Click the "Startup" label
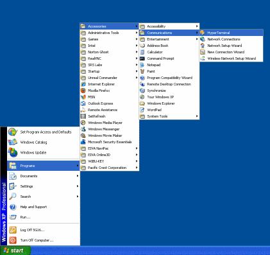 pos(94,71)
